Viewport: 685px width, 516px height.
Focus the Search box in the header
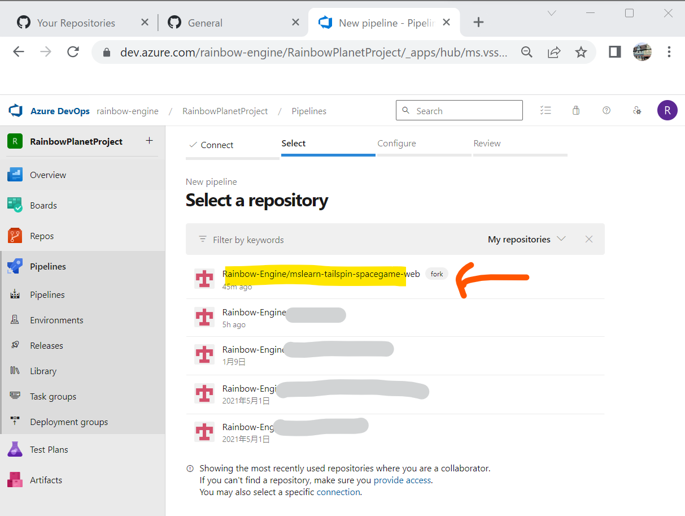coord(459,111)
